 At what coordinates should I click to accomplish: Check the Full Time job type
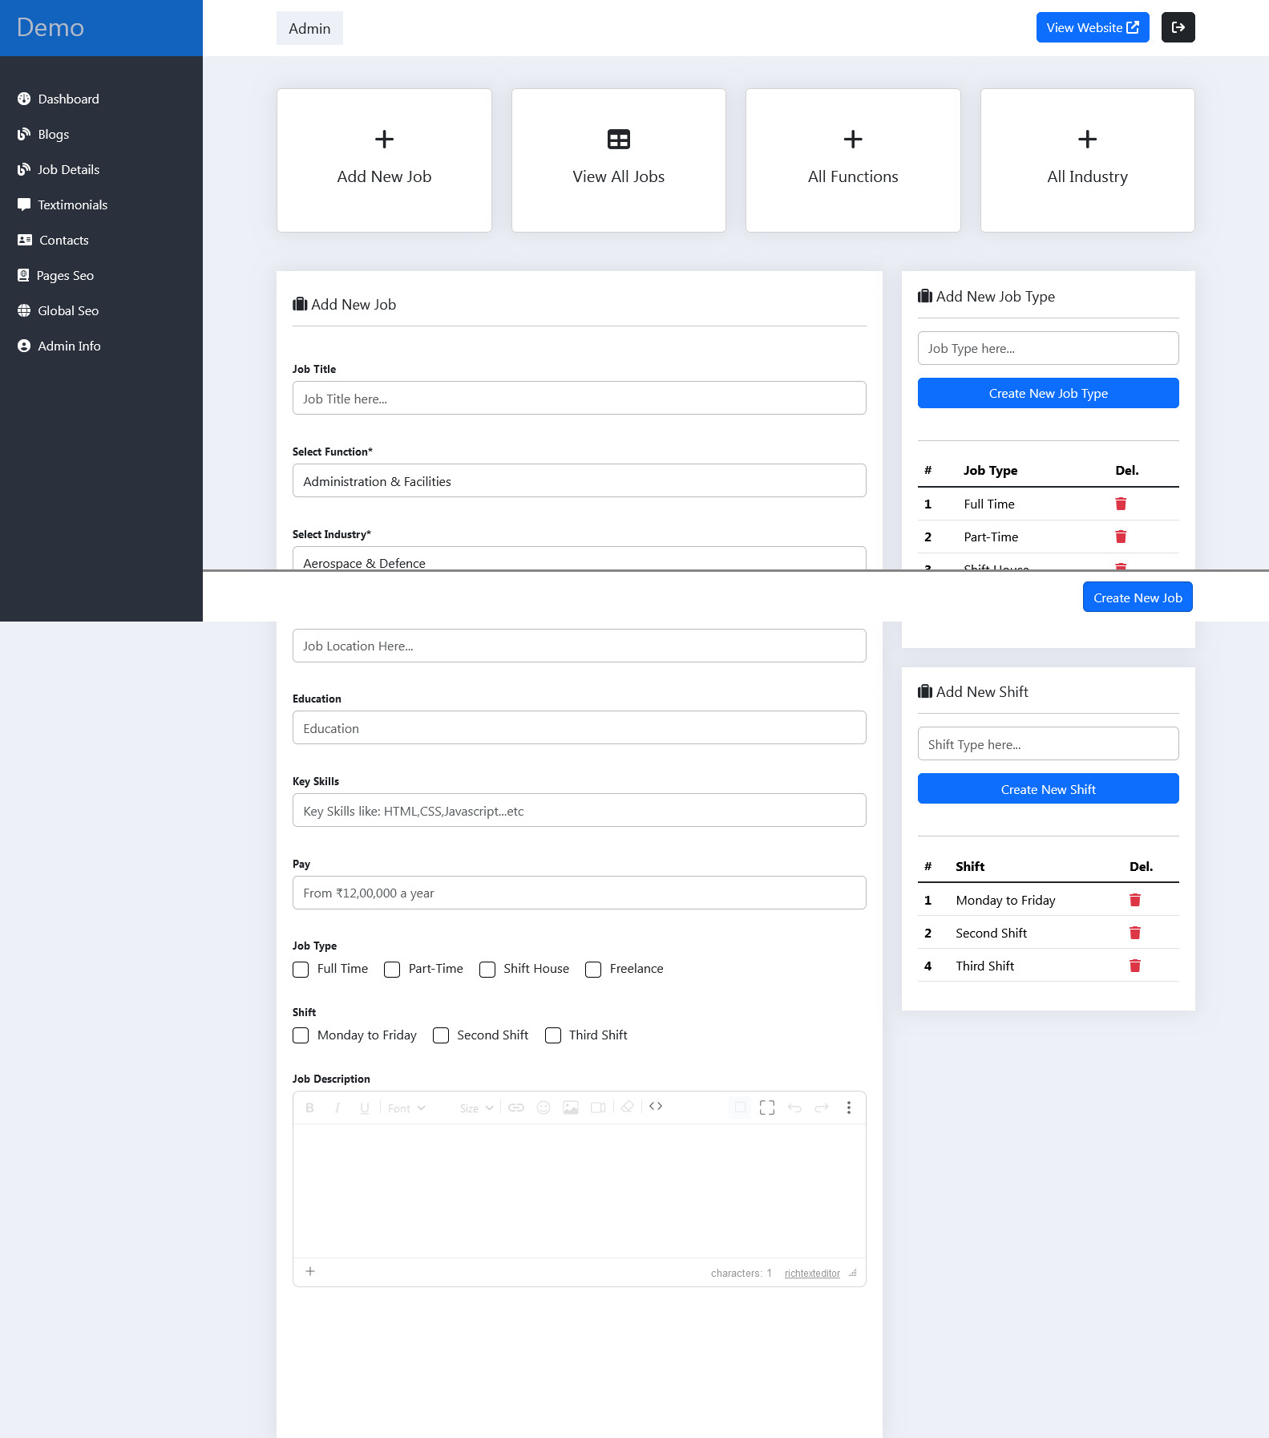pos(301,969)
